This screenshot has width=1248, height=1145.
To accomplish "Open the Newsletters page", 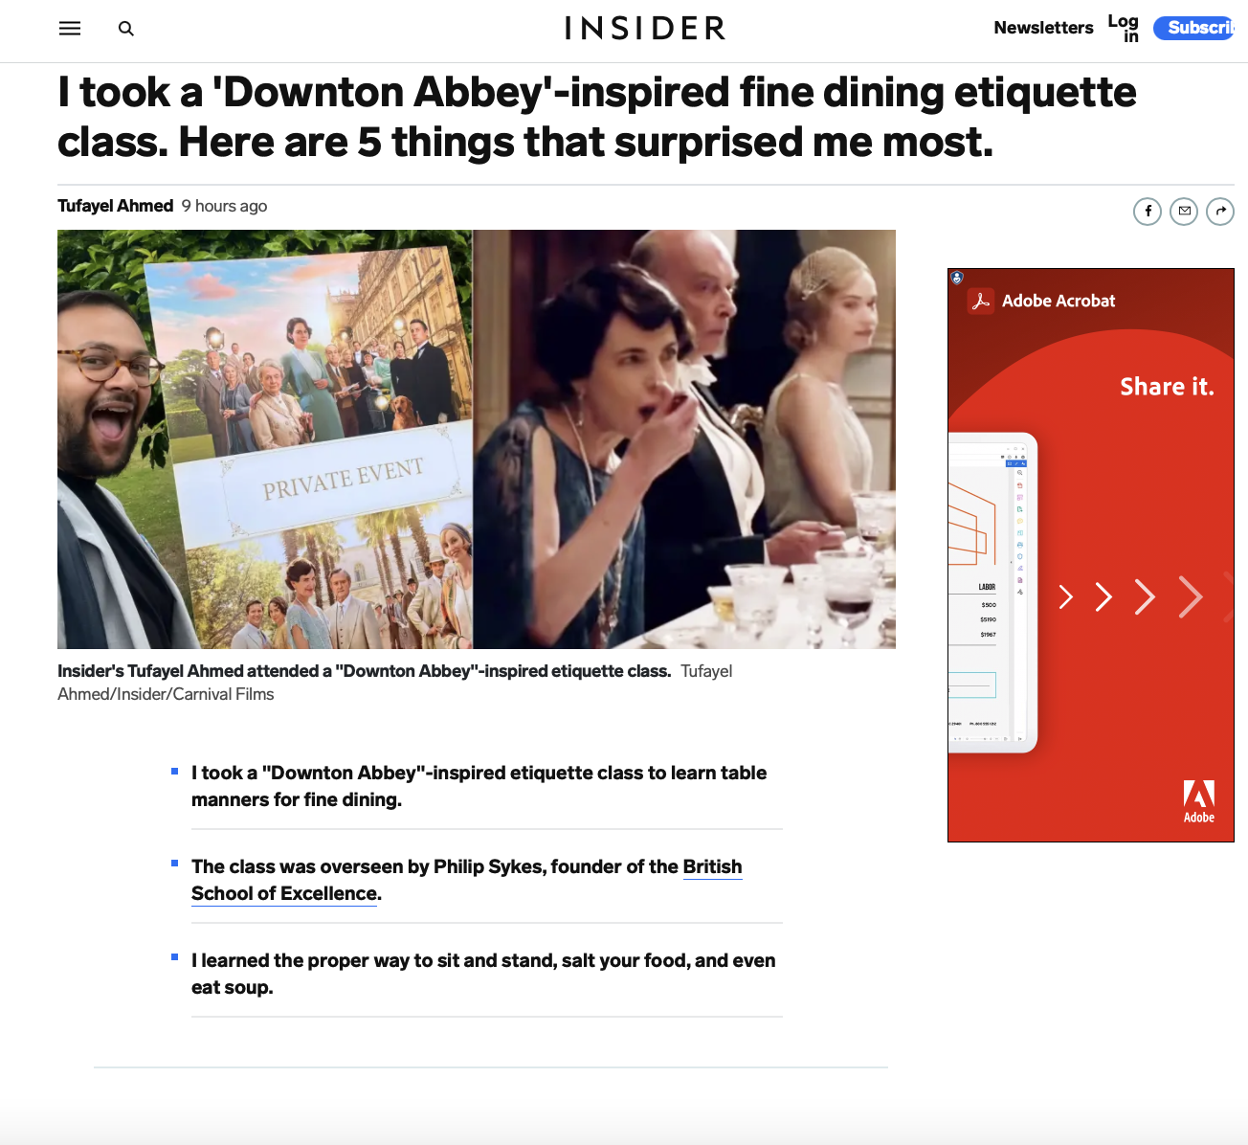I will [x=1043, y=28].
